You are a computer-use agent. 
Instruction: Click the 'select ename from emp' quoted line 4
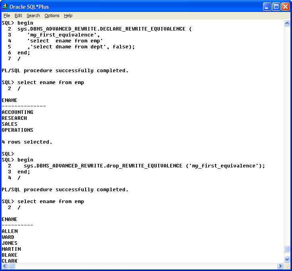(65, 41)
